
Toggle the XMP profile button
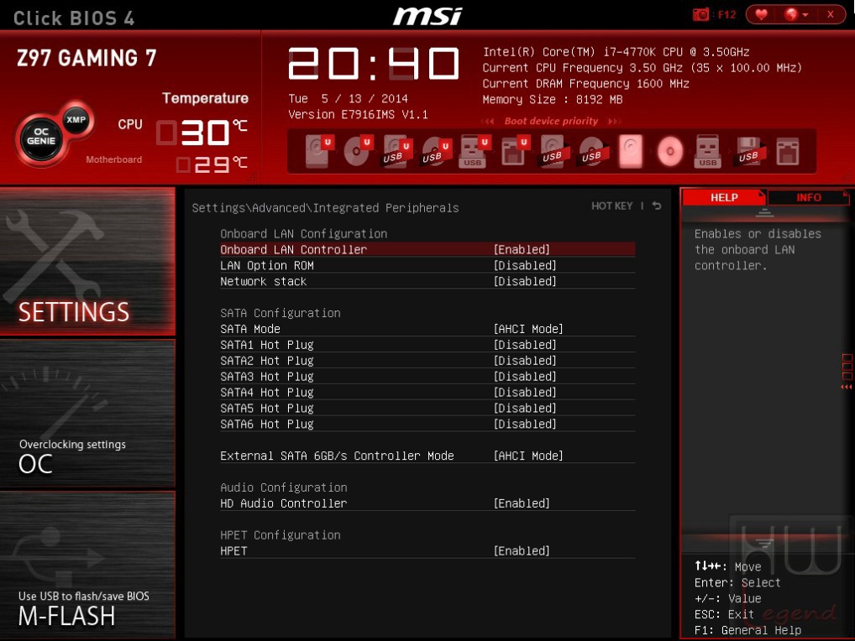(x=76, y=120)
